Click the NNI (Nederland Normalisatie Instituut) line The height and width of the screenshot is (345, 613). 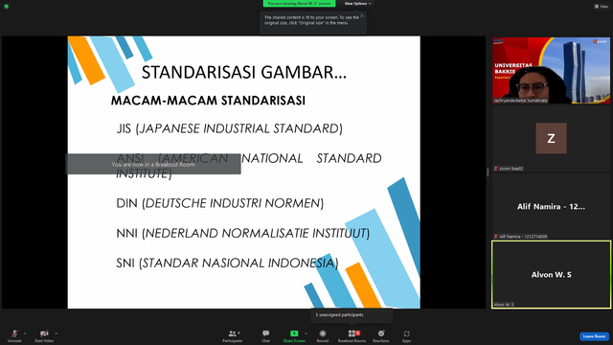(242, 233)
